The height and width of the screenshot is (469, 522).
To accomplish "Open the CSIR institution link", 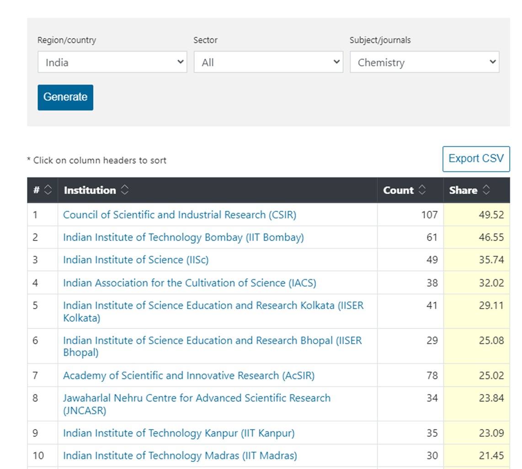I will click(x=180, y=214).
